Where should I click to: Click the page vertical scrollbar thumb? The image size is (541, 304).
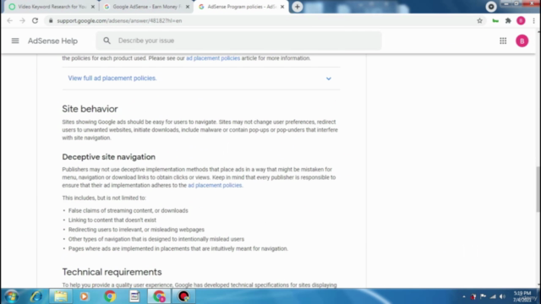click(x=538, y=189)
